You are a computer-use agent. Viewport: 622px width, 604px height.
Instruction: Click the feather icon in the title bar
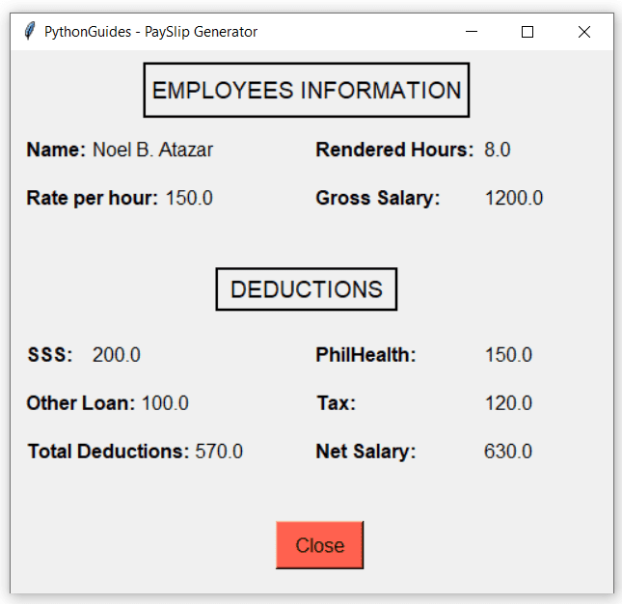(30, 32)
